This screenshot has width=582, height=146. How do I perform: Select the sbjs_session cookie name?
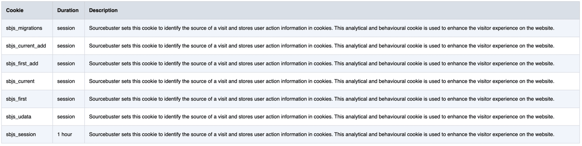(x=21, y=134)
